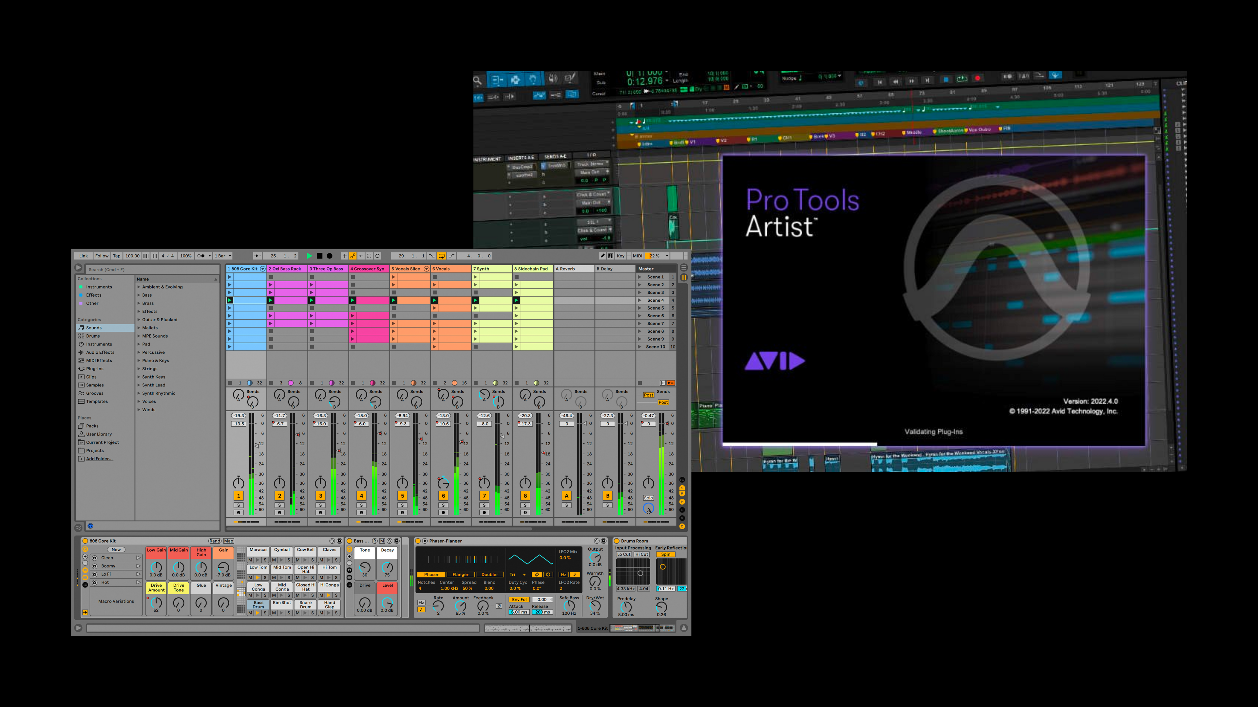Select the Pro Tools trim tool
This screenshot has height=707, width=1258.
pyautogui.click(x=497, y=80)
